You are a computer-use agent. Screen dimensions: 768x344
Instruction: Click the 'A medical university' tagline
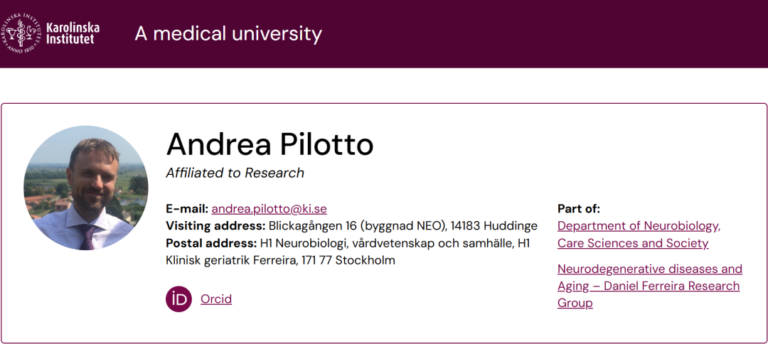pos(228,34)
